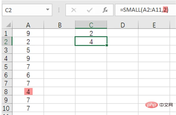Select row 5 header
The image size is (176, 115).
7,67
